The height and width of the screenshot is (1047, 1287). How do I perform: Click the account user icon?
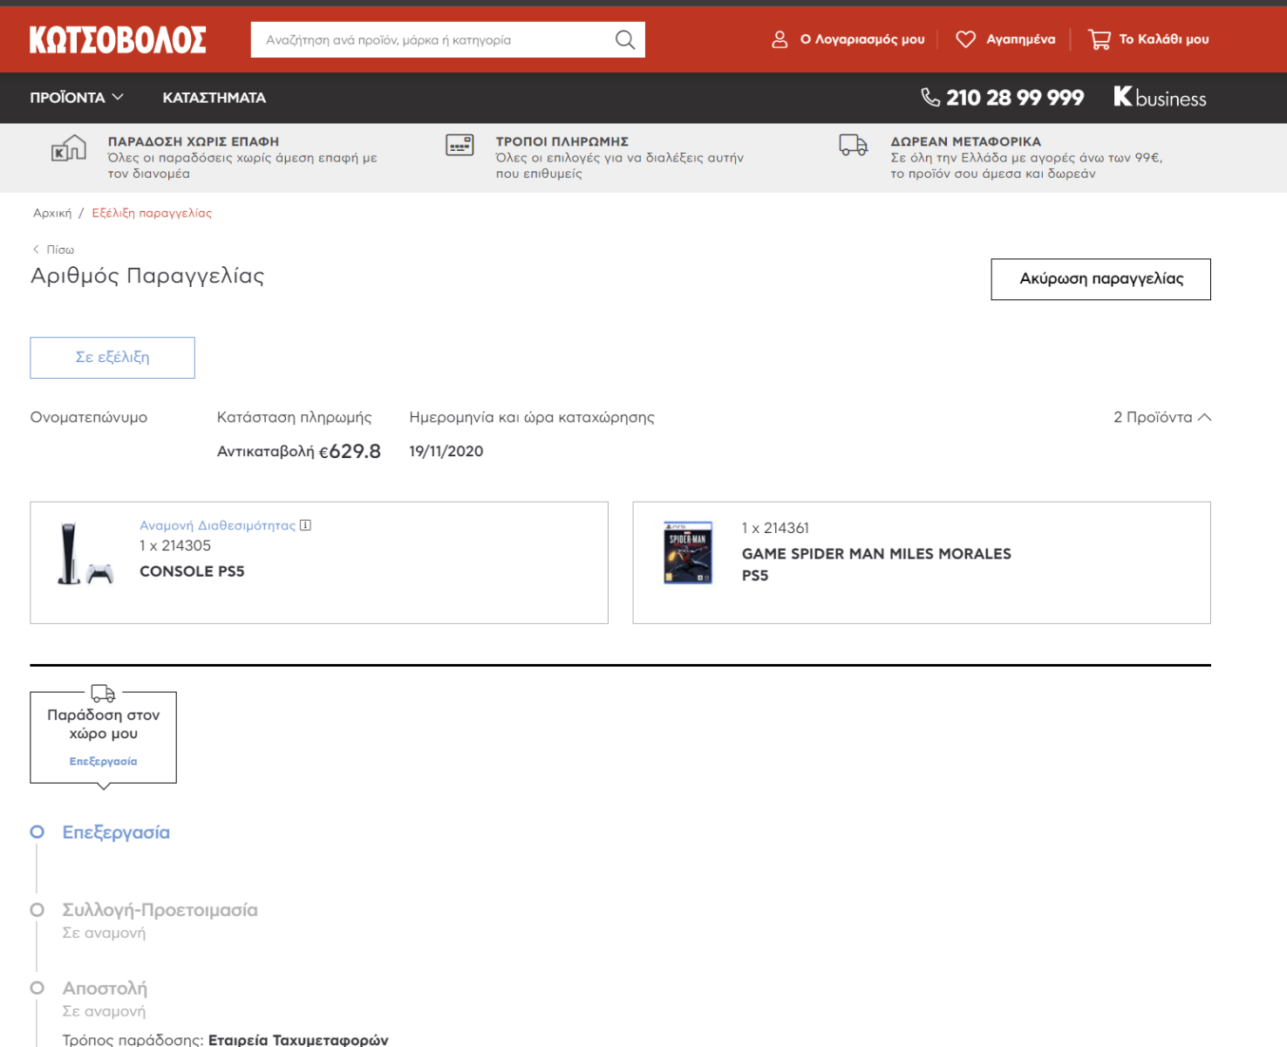tap(780, 39)
